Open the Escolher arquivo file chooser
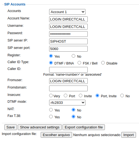139x141 pixels. click(x=56, y=135)
